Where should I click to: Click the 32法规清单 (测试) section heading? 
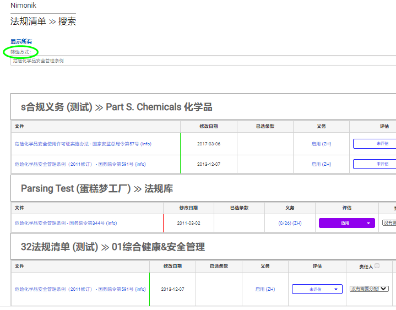click(x=61, y=247)
